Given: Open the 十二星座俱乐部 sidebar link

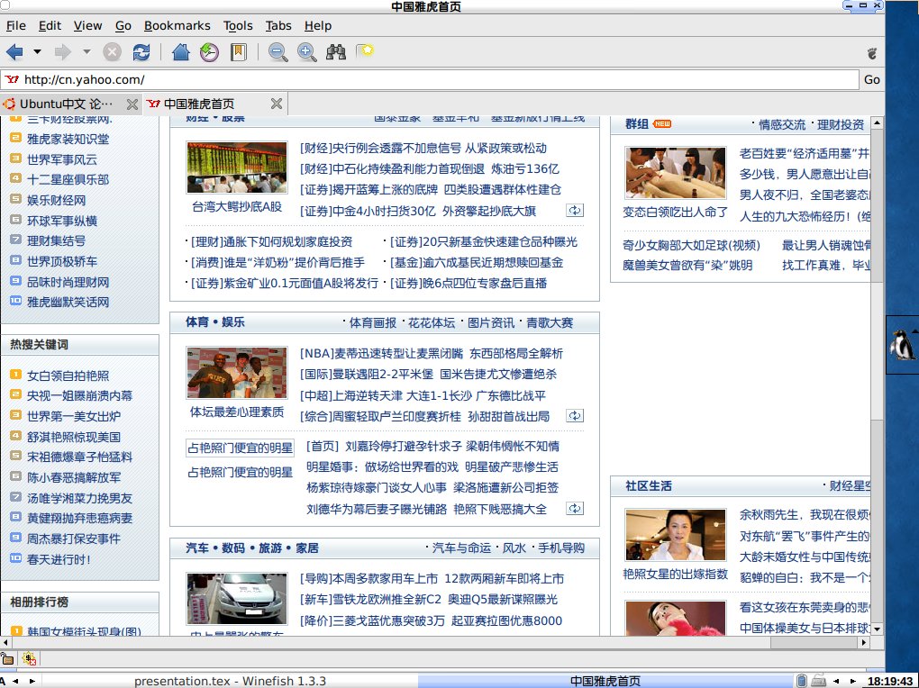Looking at the screenshot, I should tap(68, 180).
